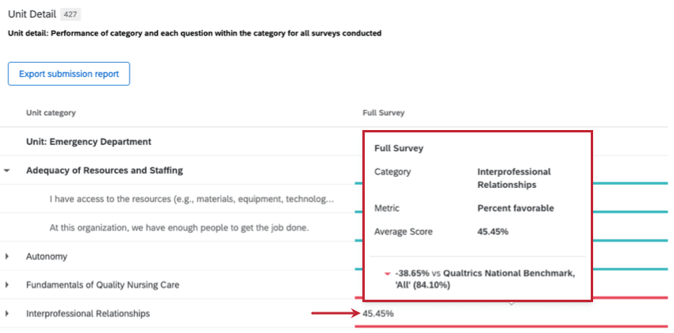Select the Unit category column header
This screenshot has height=333, width=674.
tap(51, 113)
